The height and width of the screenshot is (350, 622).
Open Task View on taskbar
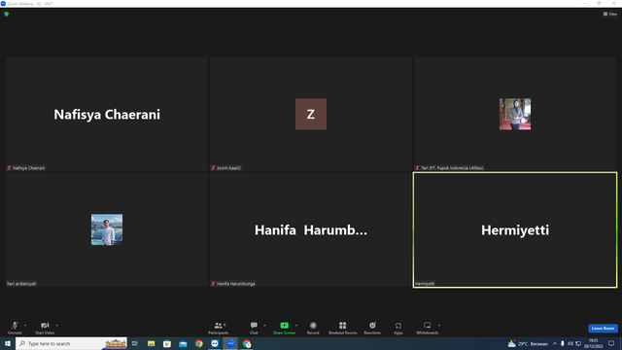click(x=135, y=343)
